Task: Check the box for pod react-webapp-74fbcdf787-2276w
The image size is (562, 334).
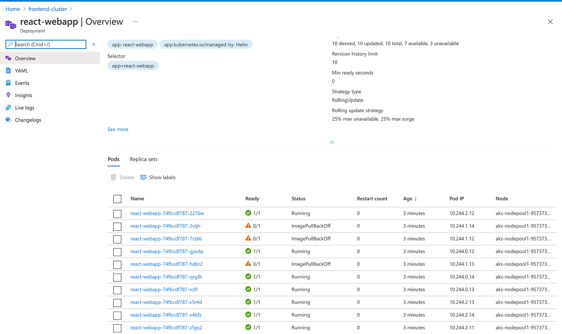Action: pos(117,214)
